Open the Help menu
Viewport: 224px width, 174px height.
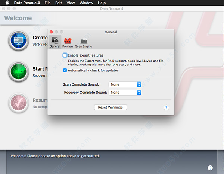102,3
